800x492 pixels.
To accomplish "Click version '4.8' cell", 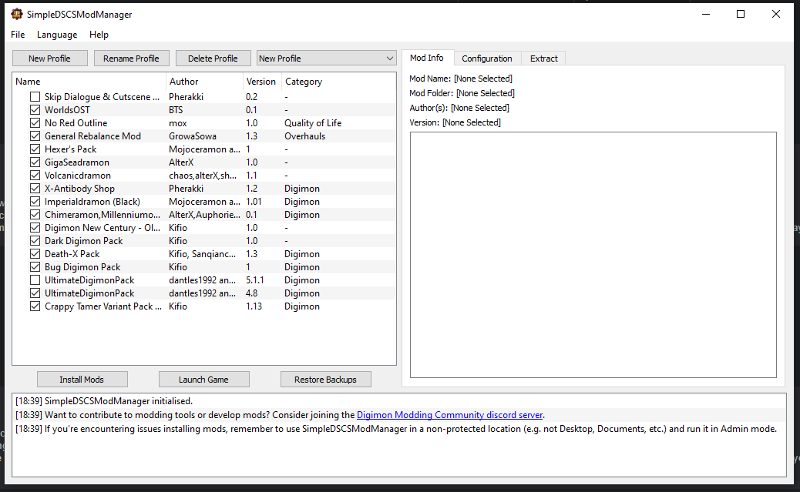I will [251, 293].
